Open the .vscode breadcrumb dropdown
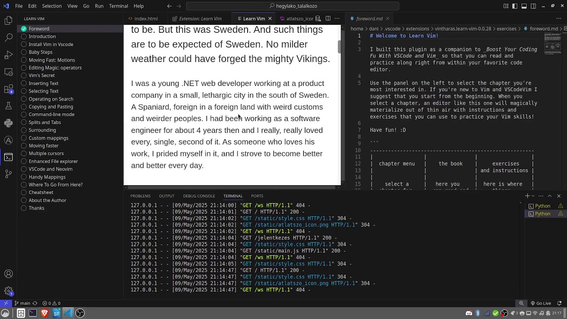The image size is (567, 319). pyautogui.click(x=392, y=29)
